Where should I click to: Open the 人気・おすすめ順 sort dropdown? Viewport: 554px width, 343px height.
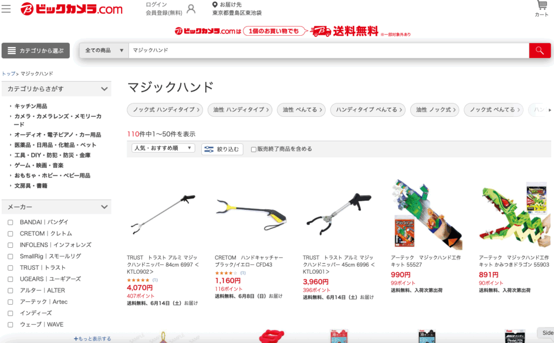163,148
